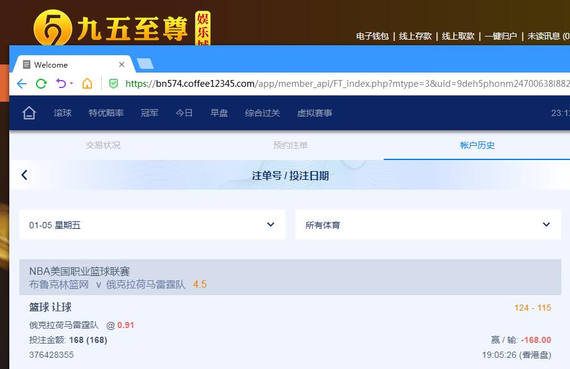The width and height of the screenshot is (570, 369).
Task: Open 今日 menu
Action: (x=184, y=113)
